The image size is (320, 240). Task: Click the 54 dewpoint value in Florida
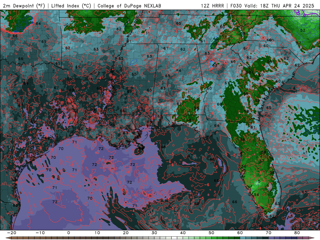tap(256, 195)
